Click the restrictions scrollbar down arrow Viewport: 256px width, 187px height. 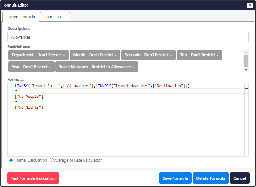pos(246,70)
